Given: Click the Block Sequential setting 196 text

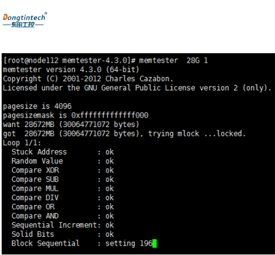Looking at the screenshot, I should [x=129, y=243].
